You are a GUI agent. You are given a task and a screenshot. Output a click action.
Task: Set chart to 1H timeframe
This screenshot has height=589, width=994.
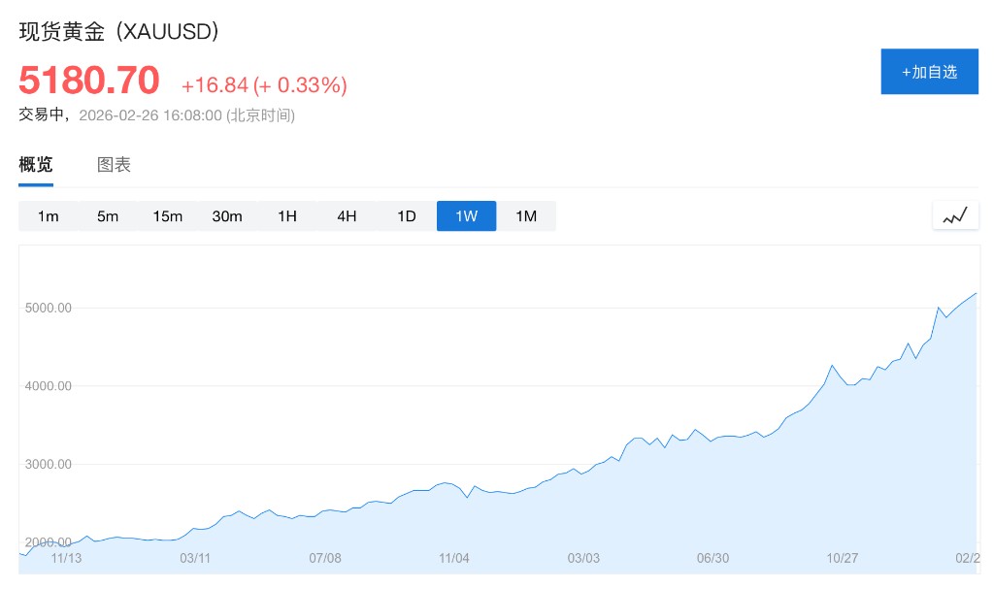(287, 216)
